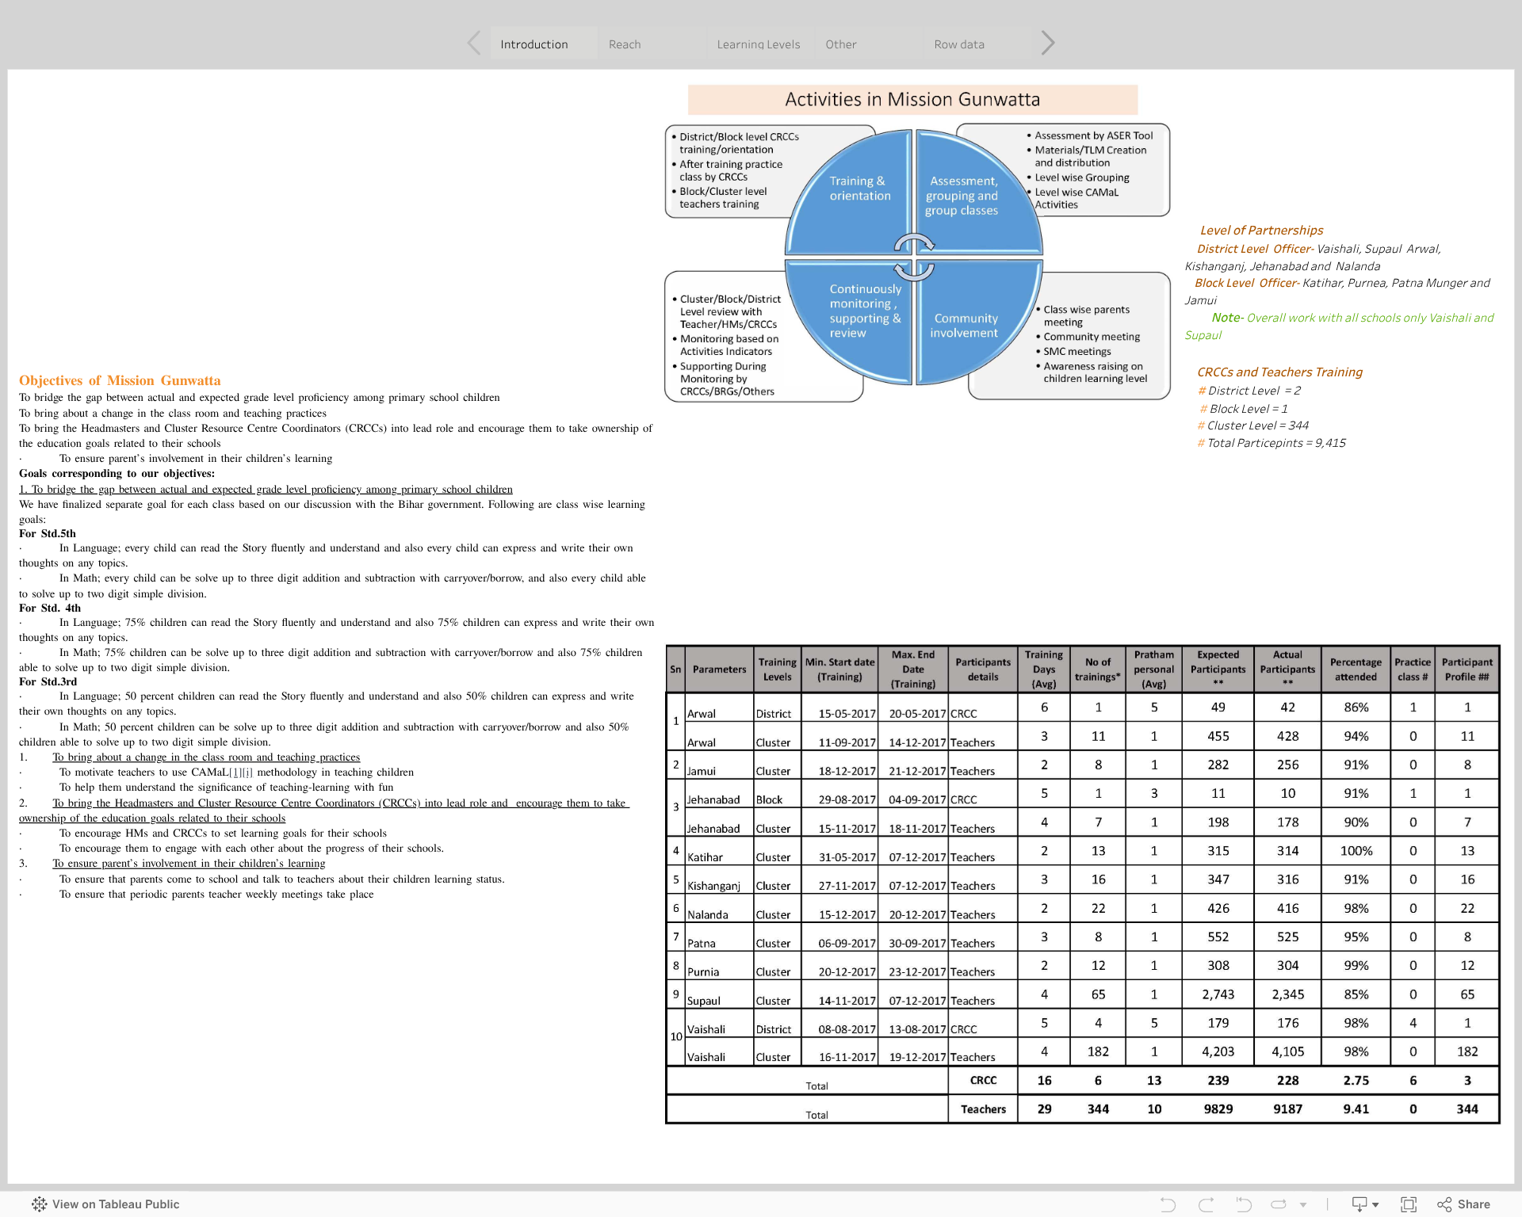Enter full screen mode
The image size is (1522, 1217).
(1409, 1204)
